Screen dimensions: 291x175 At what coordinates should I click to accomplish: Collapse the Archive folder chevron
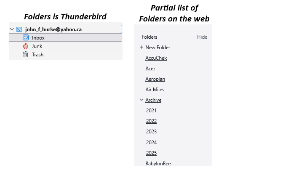point(141,100)
